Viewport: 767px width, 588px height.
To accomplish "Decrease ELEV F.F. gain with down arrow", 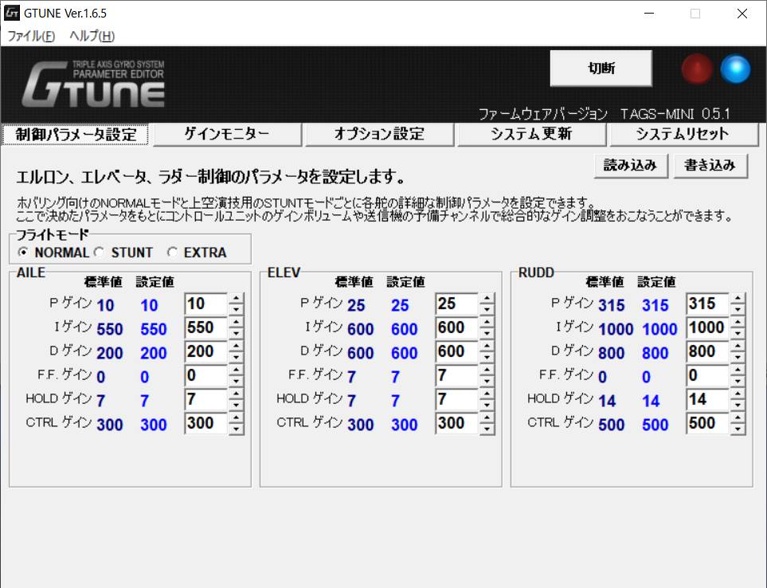I will (x=487, y=382).
